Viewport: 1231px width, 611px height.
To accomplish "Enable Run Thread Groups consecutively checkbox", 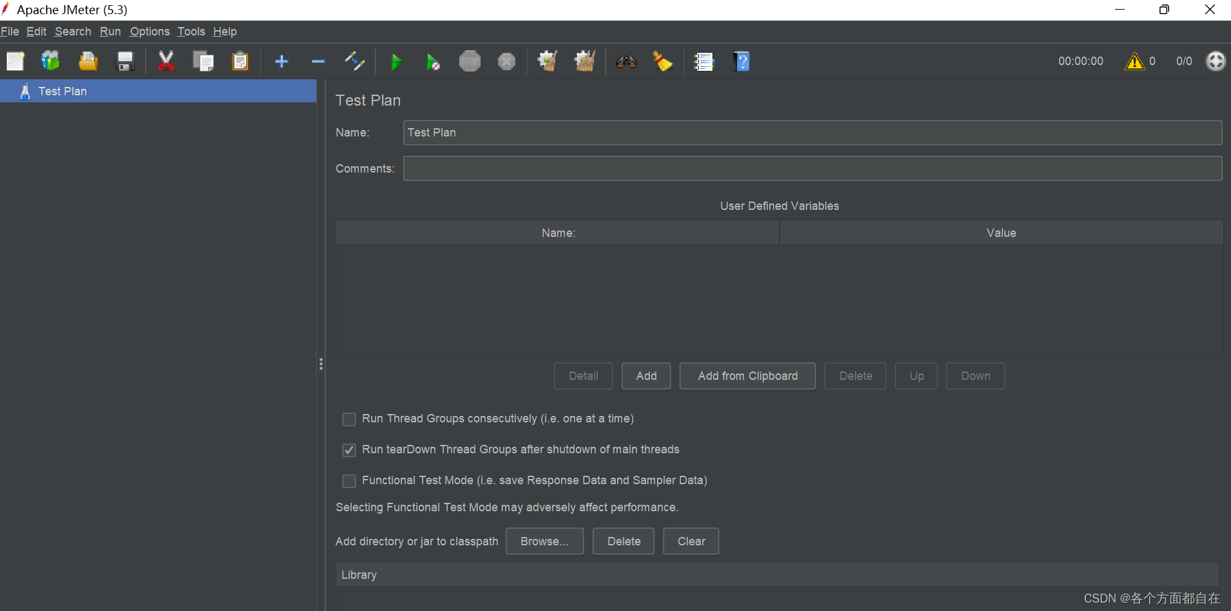I will 349,419.
